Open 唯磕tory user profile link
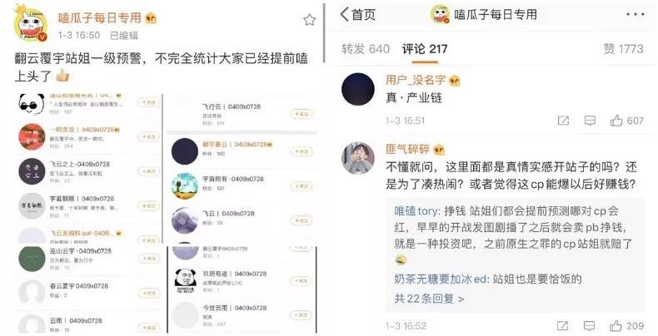The width and height of the screenshot is (658, 336). click(x=417, y=210)
